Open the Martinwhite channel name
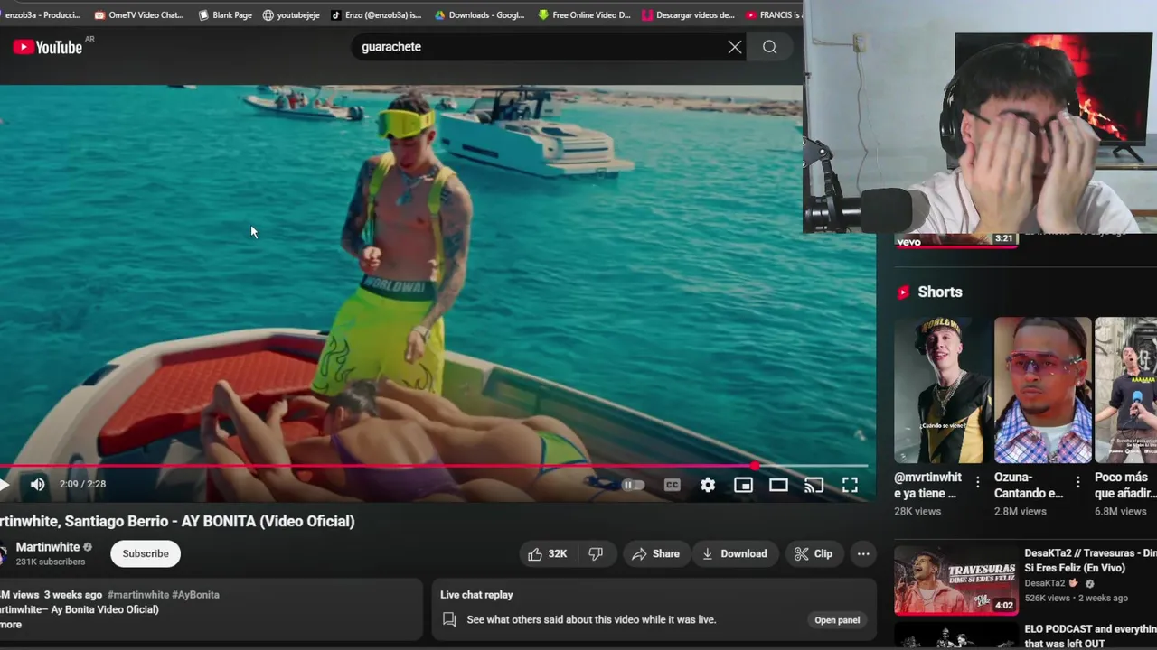The image size is (1157, 650). (x=48, y=547)
